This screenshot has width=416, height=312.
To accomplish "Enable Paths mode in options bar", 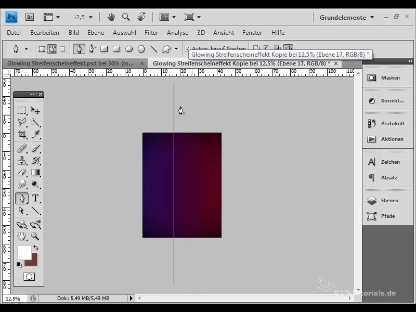I will [x=52, y=49].
